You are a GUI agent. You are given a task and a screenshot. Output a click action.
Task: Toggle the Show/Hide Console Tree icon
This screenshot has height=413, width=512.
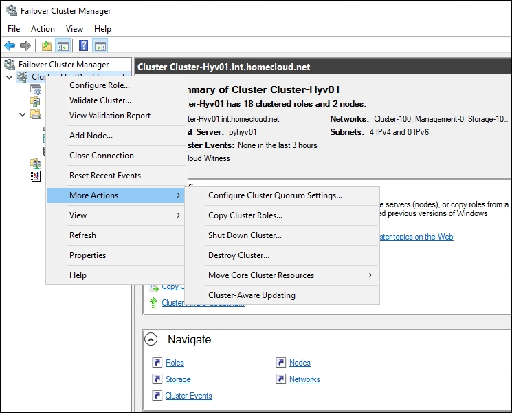pyautogui.click(x=63, y=46)
